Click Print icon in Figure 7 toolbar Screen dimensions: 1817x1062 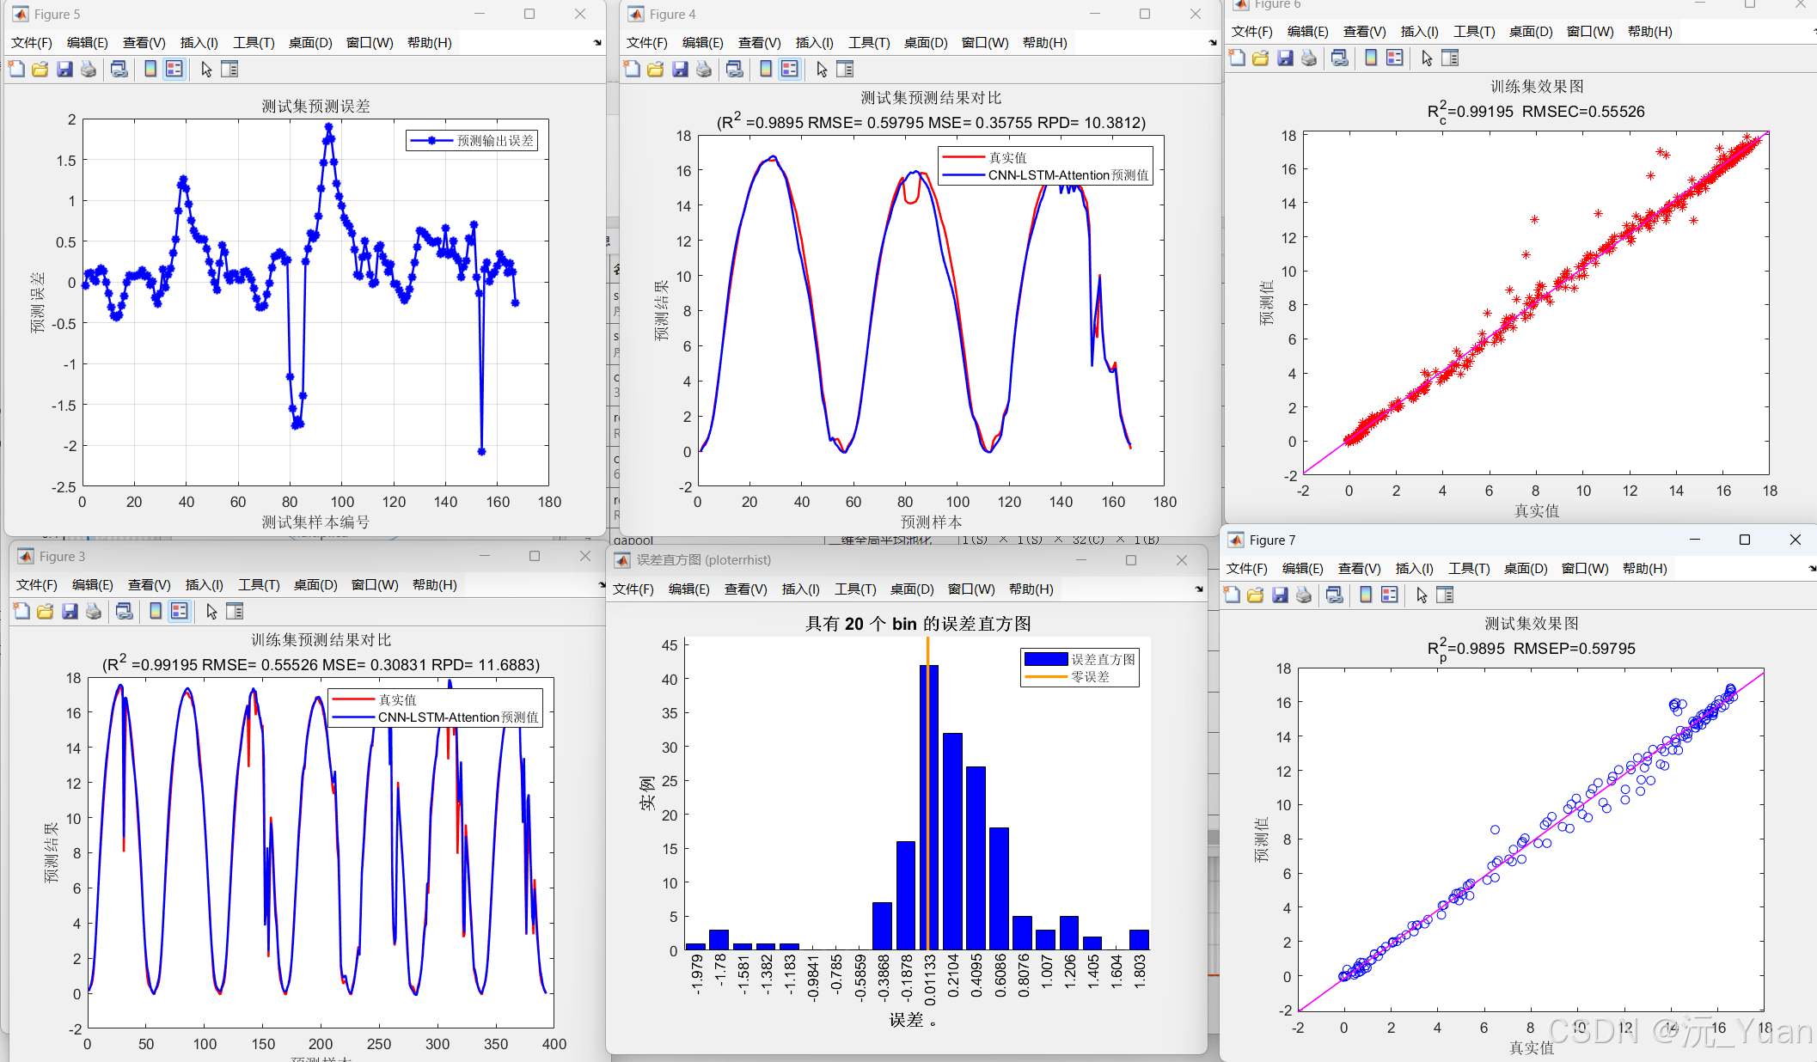coord(1304,595)
